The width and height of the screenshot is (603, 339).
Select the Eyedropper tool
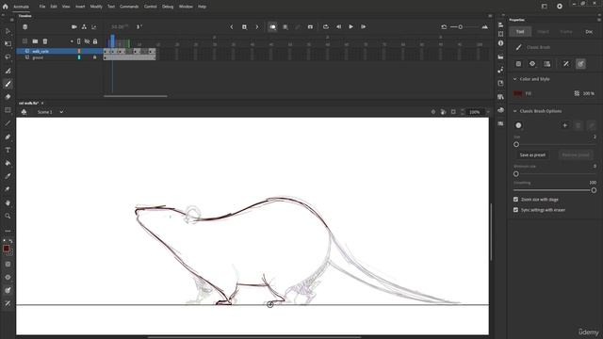coord(8,176)
